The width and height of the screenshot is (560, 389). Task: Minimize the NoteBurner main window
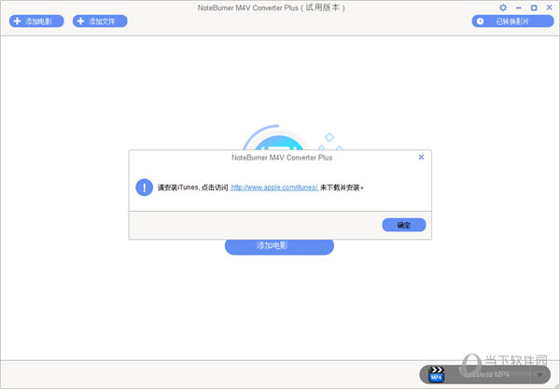(519, 7)
